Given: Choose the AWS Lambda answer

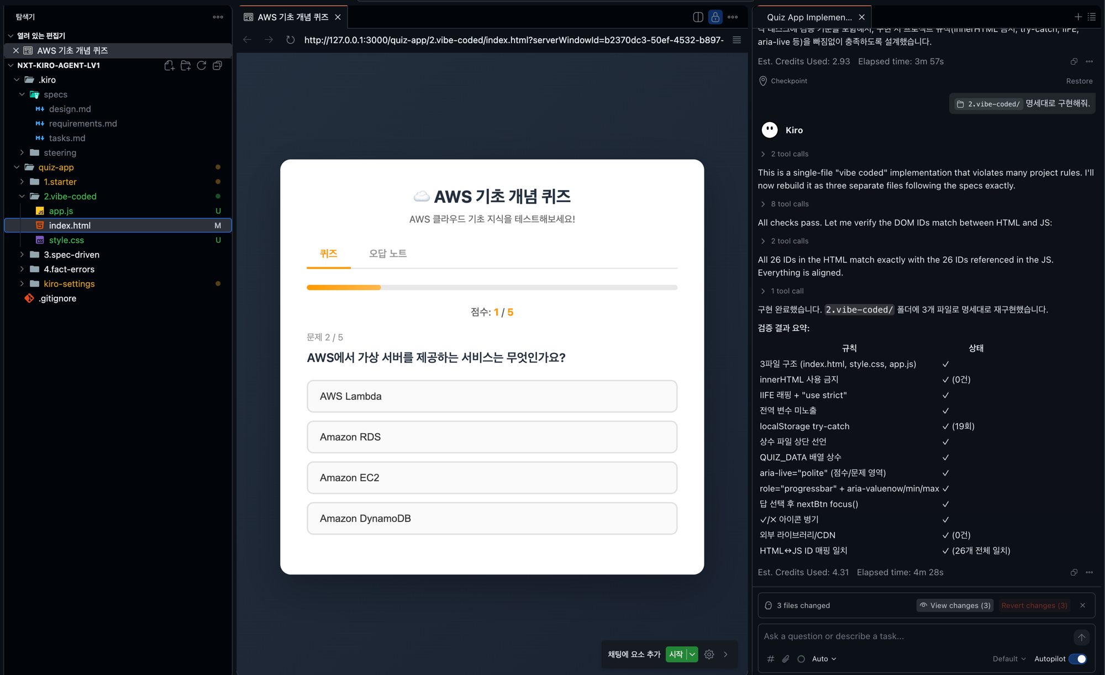Looking at the screenshot, I should click(492, 396).
